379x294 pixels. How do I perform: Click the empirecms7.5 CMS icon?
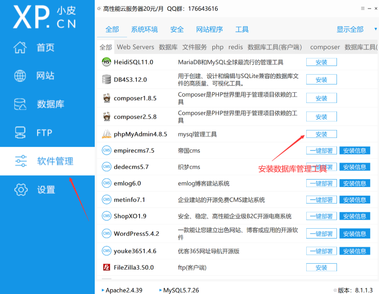pos(107,150)
